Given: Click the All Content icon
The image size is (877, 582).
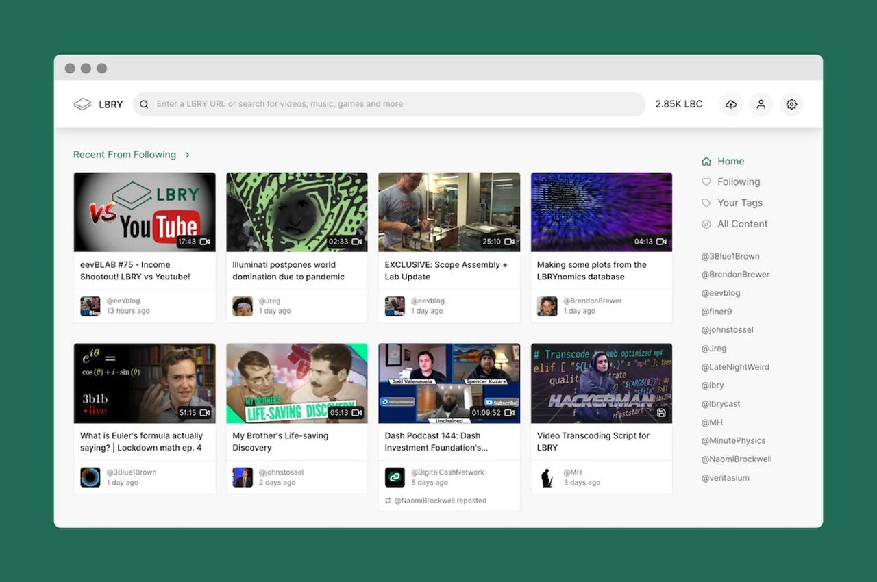Looking at the screenshot, I should click(706, 224).
